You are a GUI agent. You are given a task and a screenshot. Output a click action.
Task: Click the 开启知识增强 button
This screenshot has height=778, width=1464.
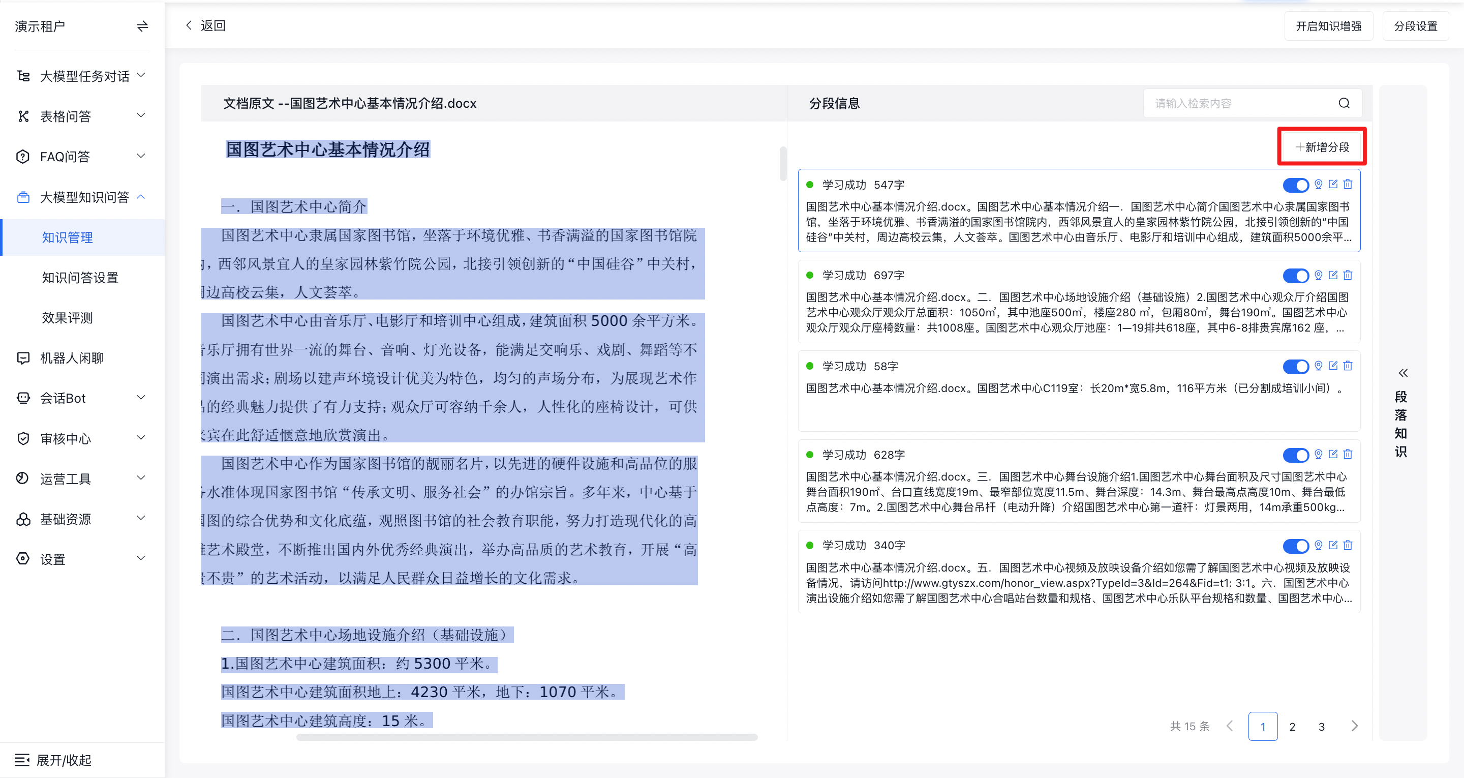(x=1328, y=26)
